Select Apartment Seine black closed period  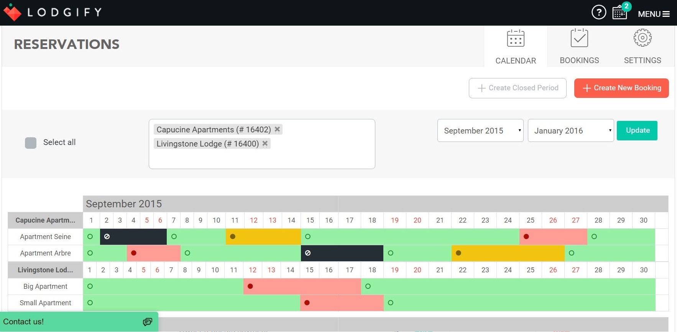(133, 237)
